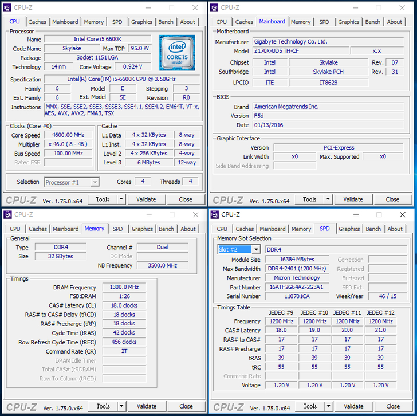Switch to Caches tab in CPU window

(x=37, y=22)
